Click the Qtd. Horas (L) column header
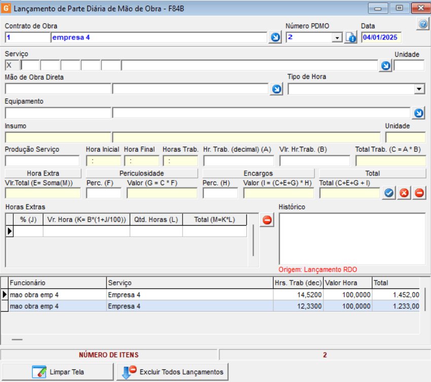Viewport: 431px width, 382px height. 156,220
